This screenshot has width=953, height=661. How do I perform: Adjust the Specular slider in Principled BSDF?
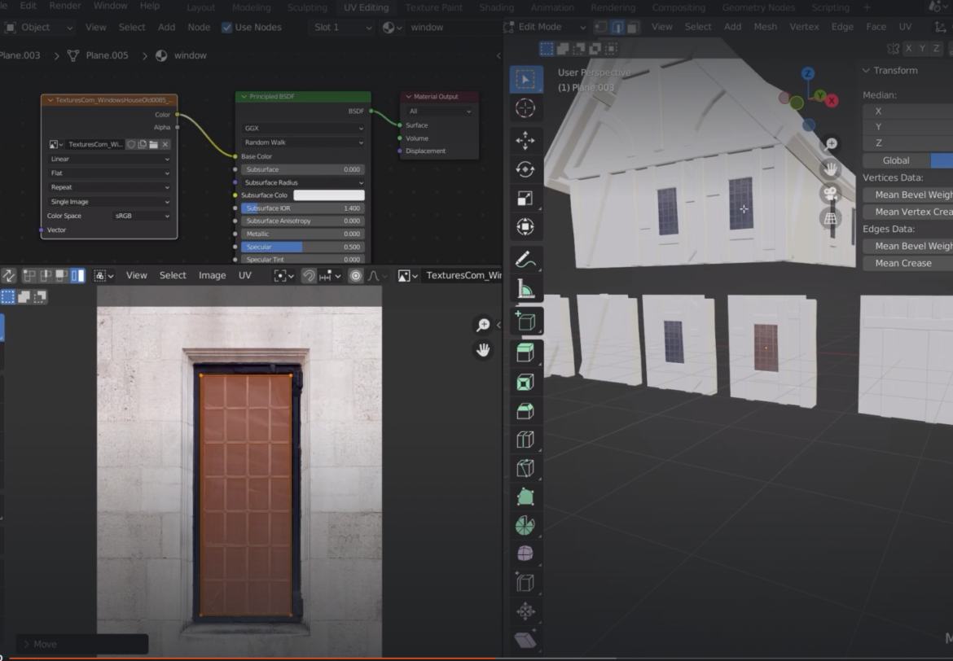point(303,247)
